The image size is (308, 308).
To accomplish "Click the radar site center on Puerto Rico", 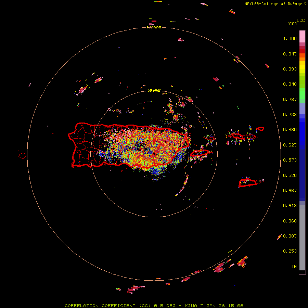I will pos(154,154).
